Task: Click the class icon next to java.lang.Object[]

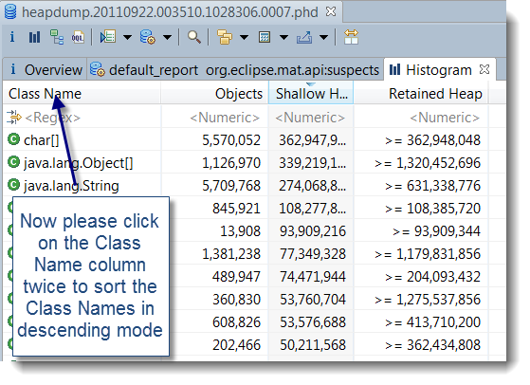Action: pos(14,162)
